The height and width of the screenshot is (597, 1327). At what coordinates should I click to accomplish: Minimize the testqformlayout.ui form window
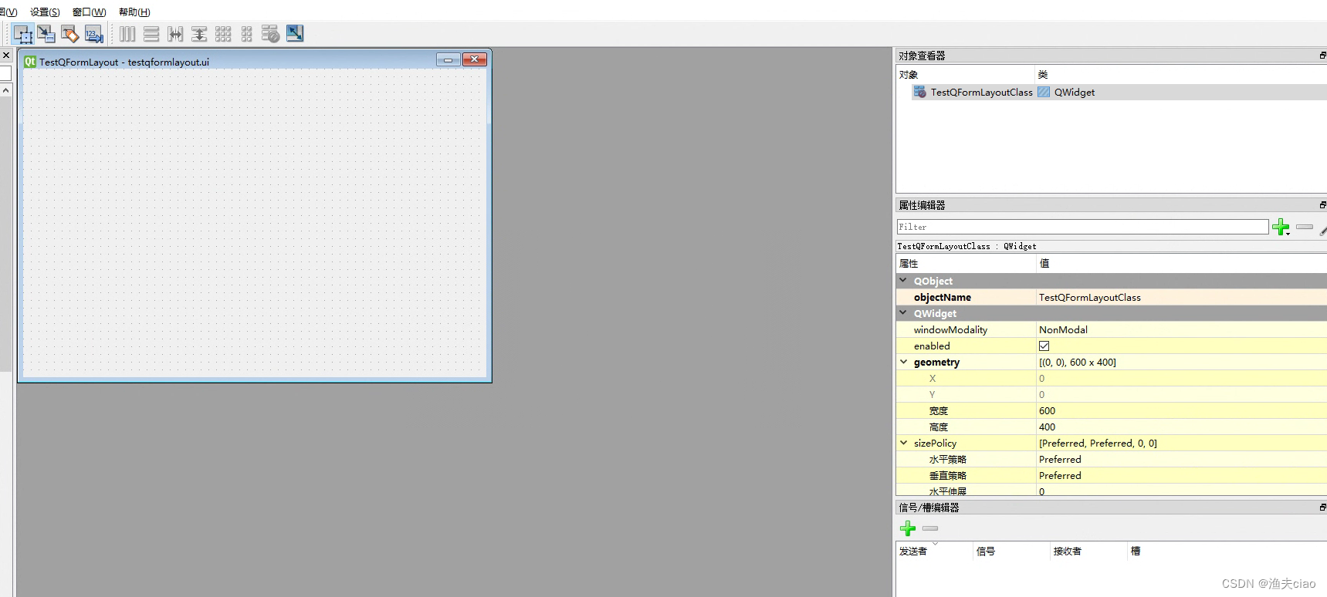pos(448,59)
